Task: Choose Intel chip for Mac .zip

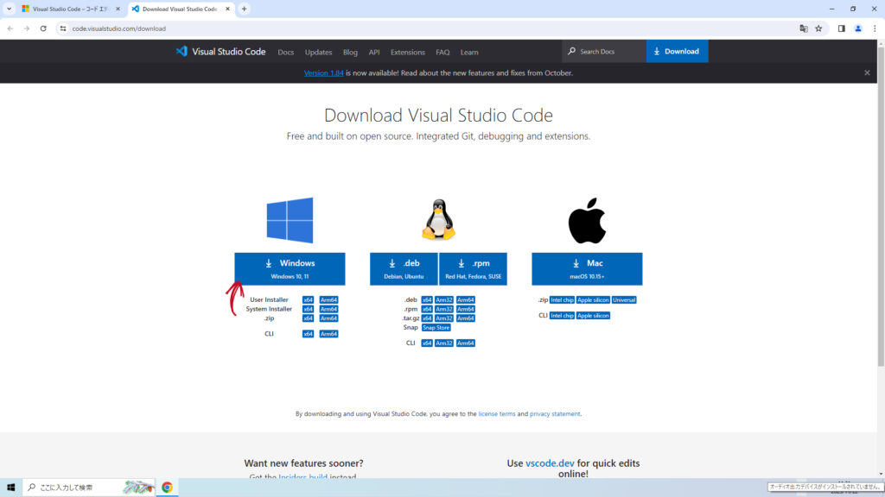Action: click(x=562, y=299)
